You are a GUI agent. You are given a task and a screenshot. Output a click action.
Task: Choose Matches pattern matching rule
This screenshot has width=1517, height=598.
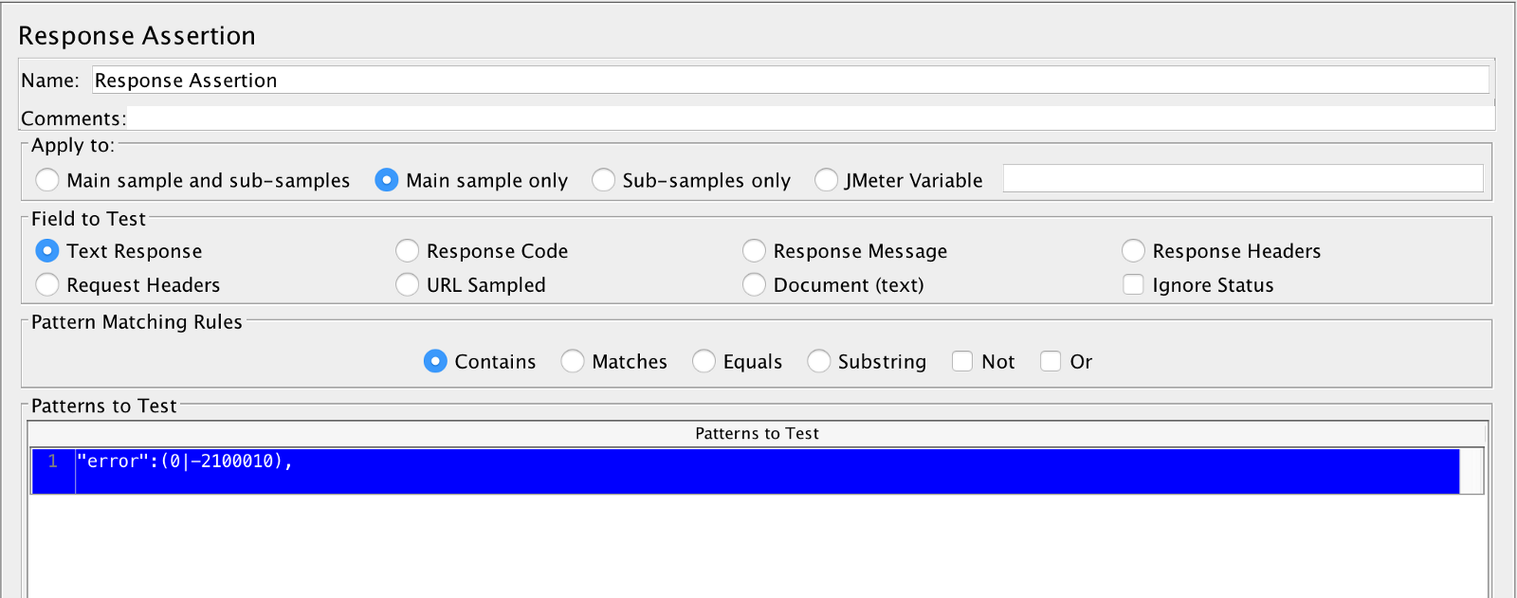(x=573, y=361)
